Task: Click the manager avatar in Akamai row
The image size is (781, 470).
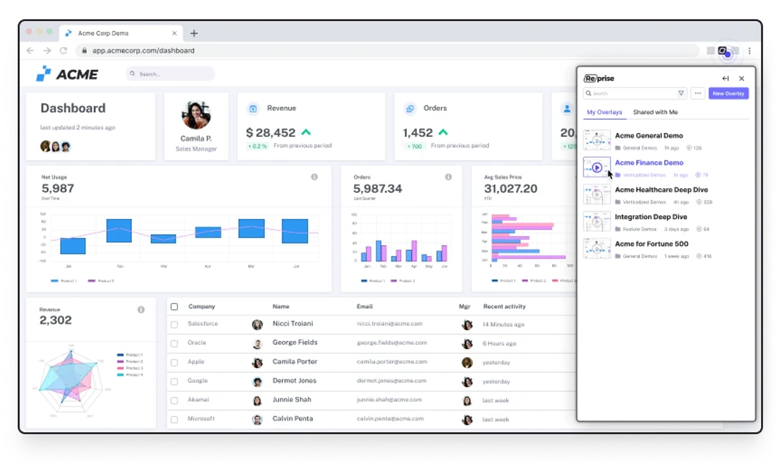Action: click(x=467, y=401)
